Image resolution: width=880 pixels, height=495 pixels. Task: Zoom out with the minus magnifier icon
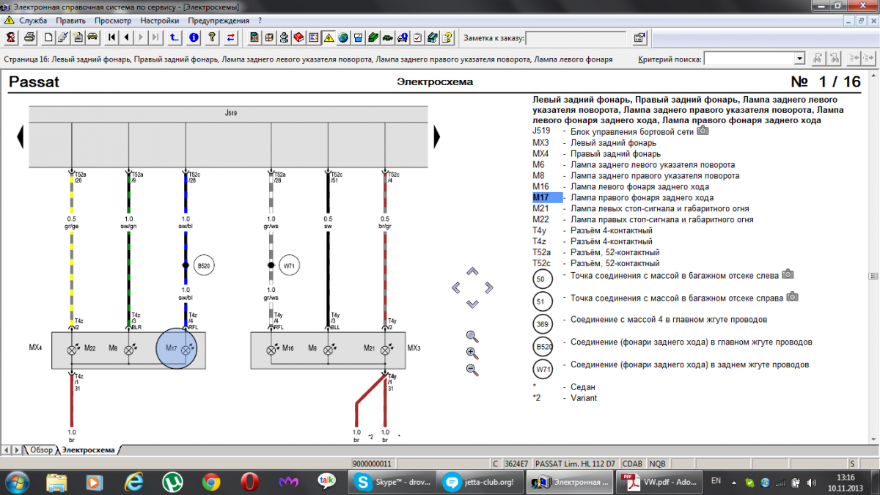pos(472,370)
